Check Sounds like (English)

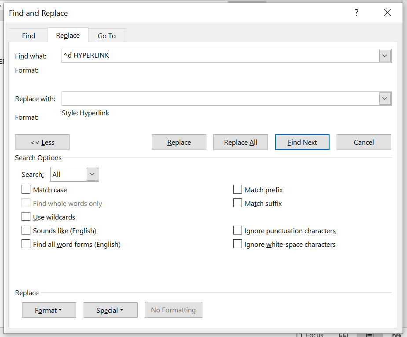26,231
